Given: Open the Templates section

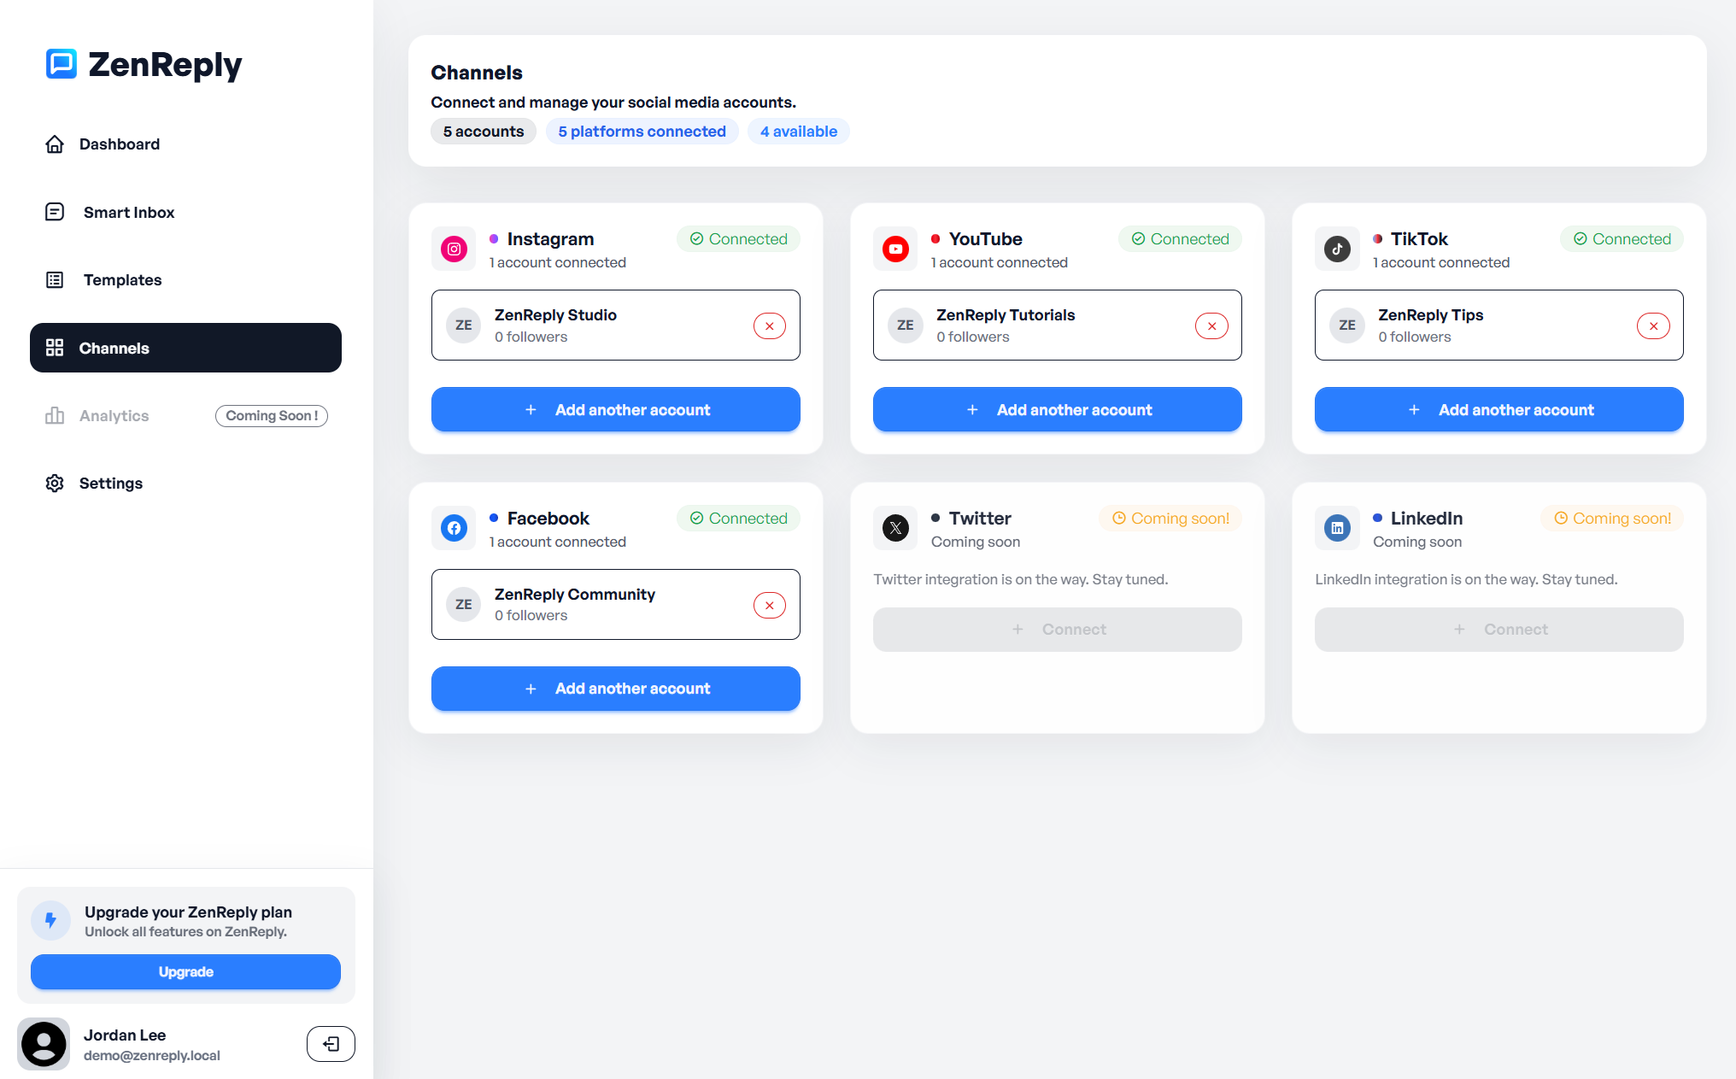Looking at the screenshot, I should pos(122,279).
